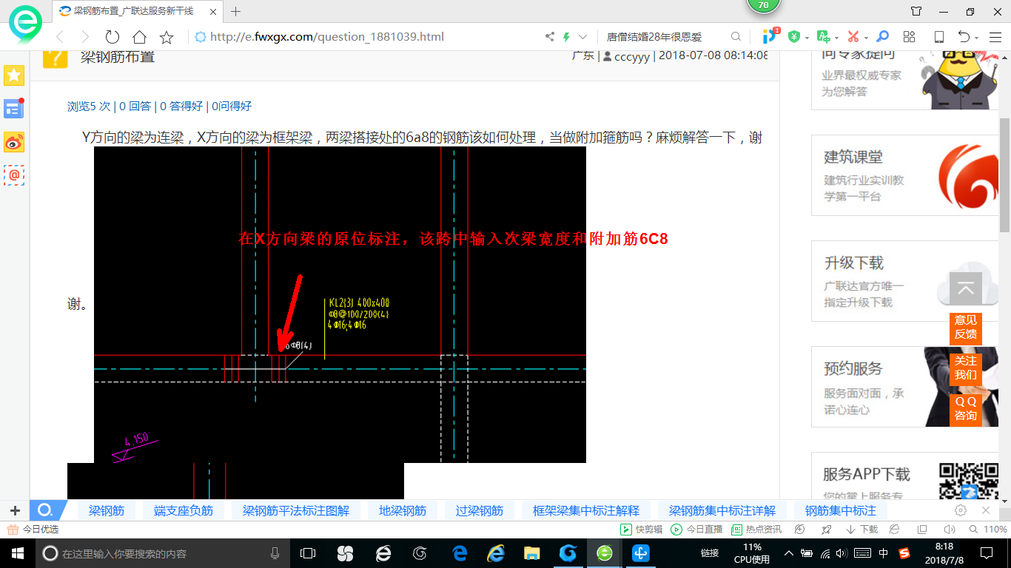Open the home page icon
The height and width of the screenshot is (568, 1011).
139,37
